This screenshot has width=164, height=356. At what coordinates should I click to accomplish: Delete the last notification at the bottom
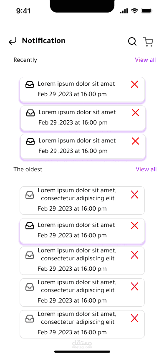pyautogui.click(x=134, y=318)
